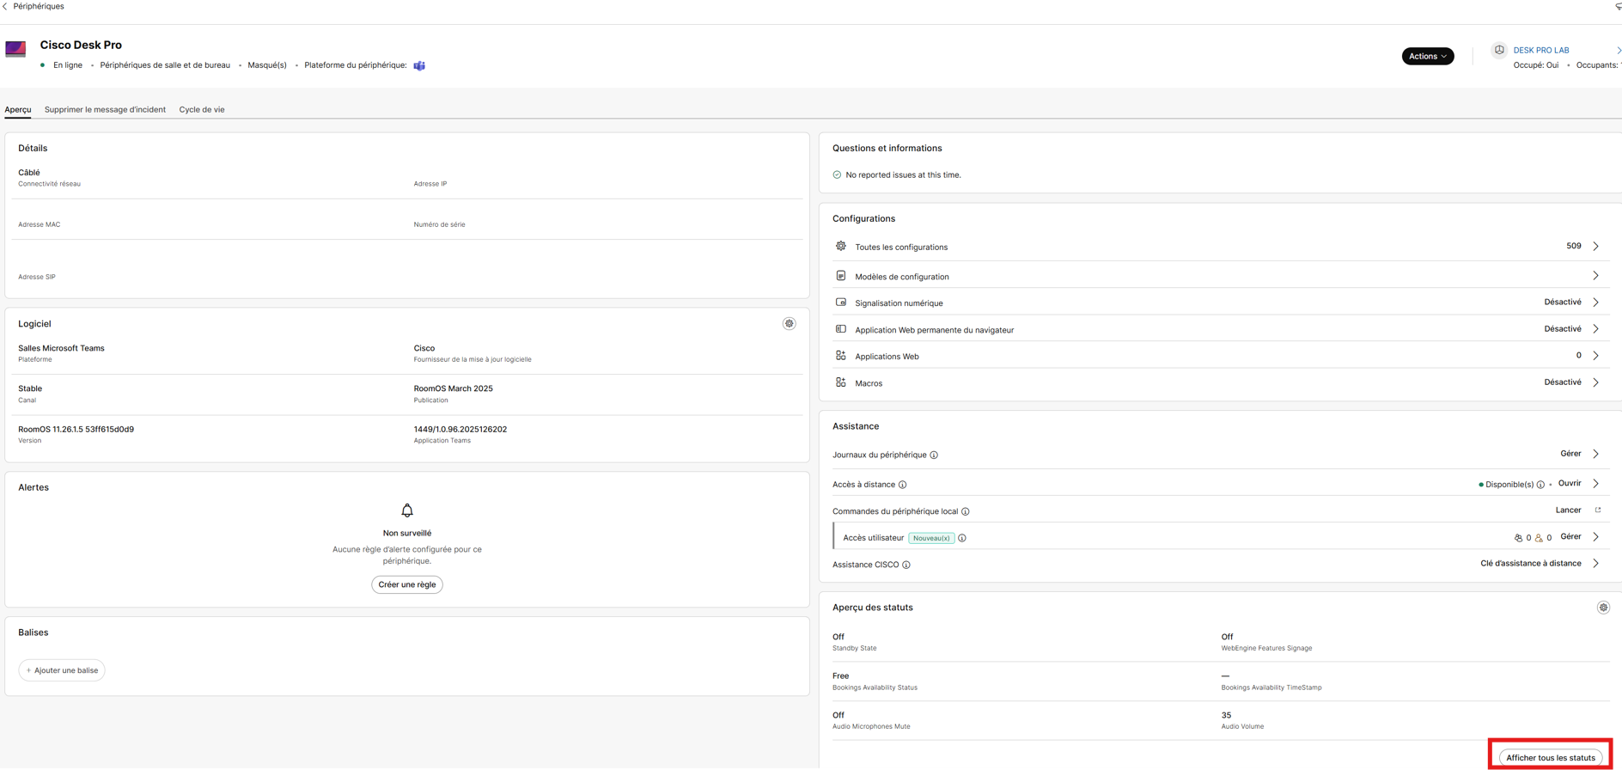Open Journaux du périphérique row chevron
This screenshot has height=770, width=1622.
pos(1595,454)
